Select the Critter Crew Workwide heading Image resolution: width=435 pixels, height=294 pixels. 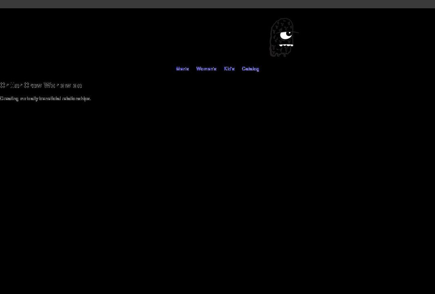click(41, 85)
